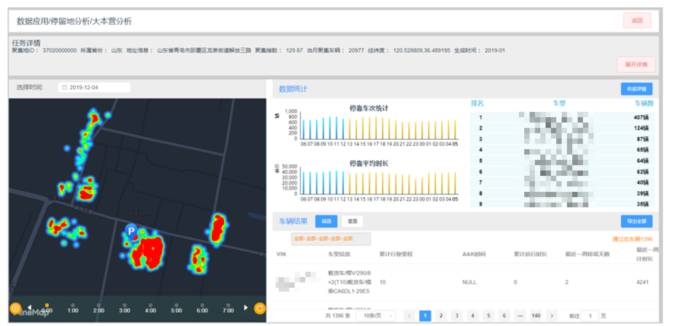Click the calendar icon in date picker
This screenshot has width=682, height=326.
point(64,88)
